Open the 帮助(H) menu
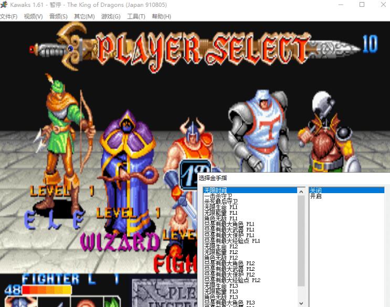390x307 pixels. [x=162, y=16]
